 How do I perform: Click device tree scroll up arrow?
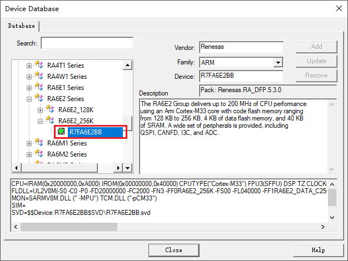tap(127, 65)
